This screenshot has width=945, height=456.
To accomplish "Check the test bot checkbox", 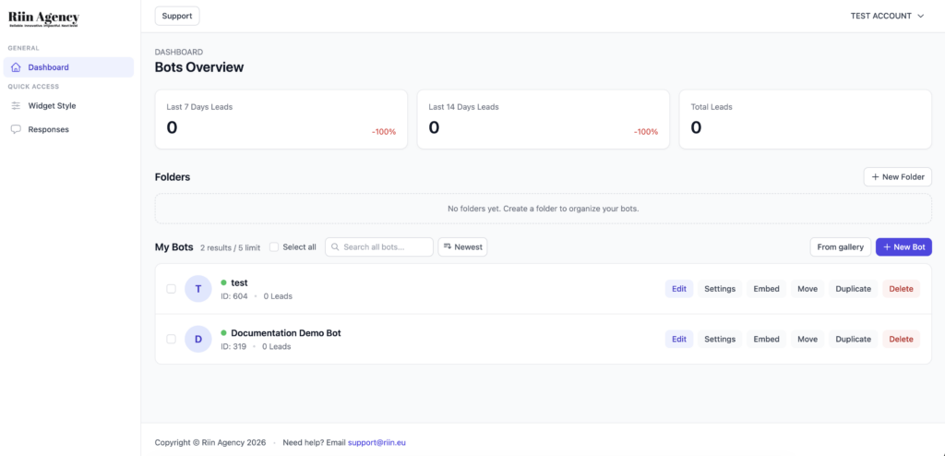I will point(171,289).
